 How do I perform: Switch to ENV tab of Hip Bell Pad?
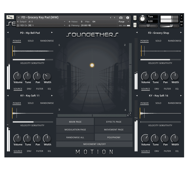(29, 89)
